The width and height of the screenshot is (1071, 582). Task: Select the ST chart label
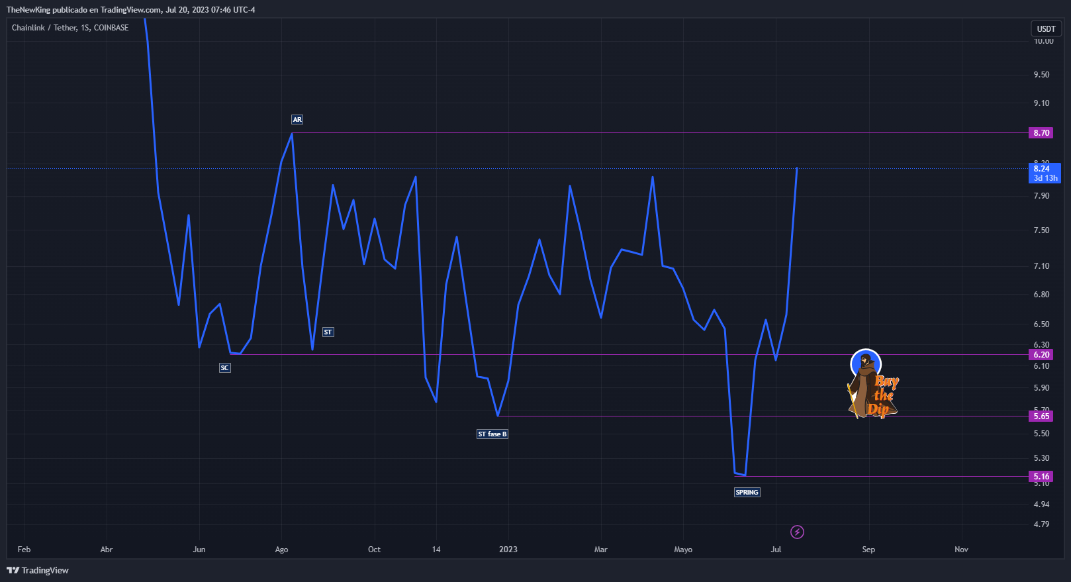click(x=328, y=332)
